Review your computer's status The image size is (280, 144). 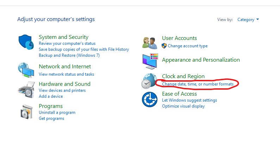(67, 43)
